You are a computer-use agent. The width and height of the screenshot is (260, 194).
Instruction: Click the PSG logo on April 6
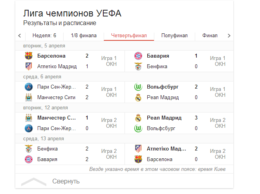tap(29, 87)
